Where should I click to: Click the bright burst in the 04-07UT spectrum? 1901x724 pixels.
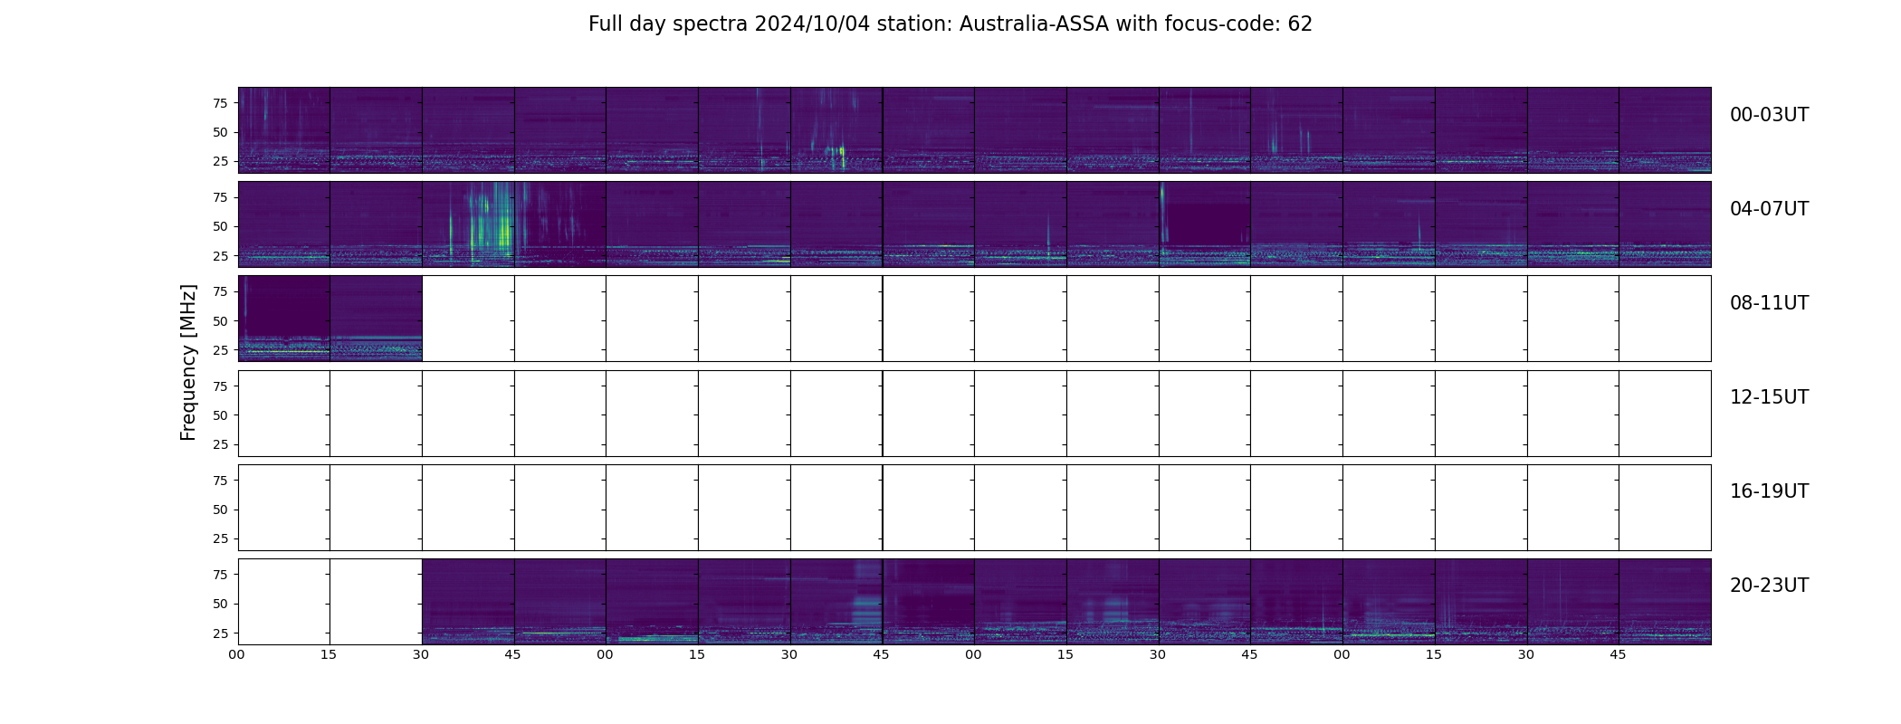click(x=484, y=222)
